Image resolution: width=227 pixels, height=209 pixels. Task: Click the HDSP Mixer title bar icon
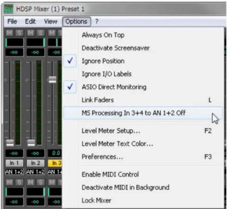click(8, 9)
